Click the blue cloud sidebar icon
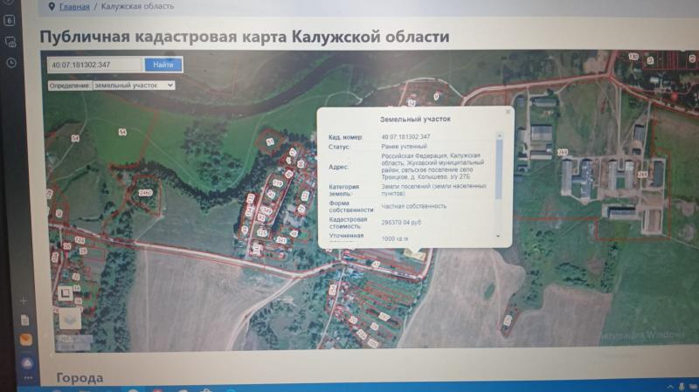This screenshot has width=699, height=392. pos(25,361)
